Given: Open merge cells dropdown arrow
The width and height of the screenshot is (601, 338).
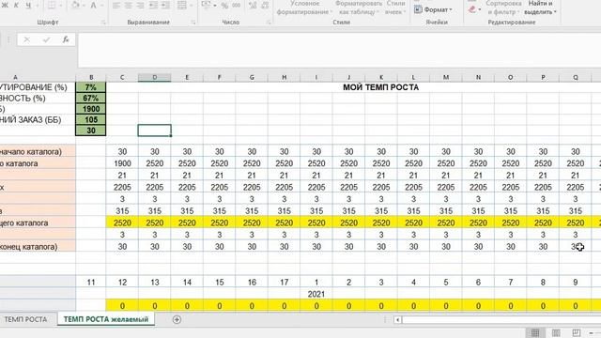Looking at the screenshot, I should click(x=191, y=6).
